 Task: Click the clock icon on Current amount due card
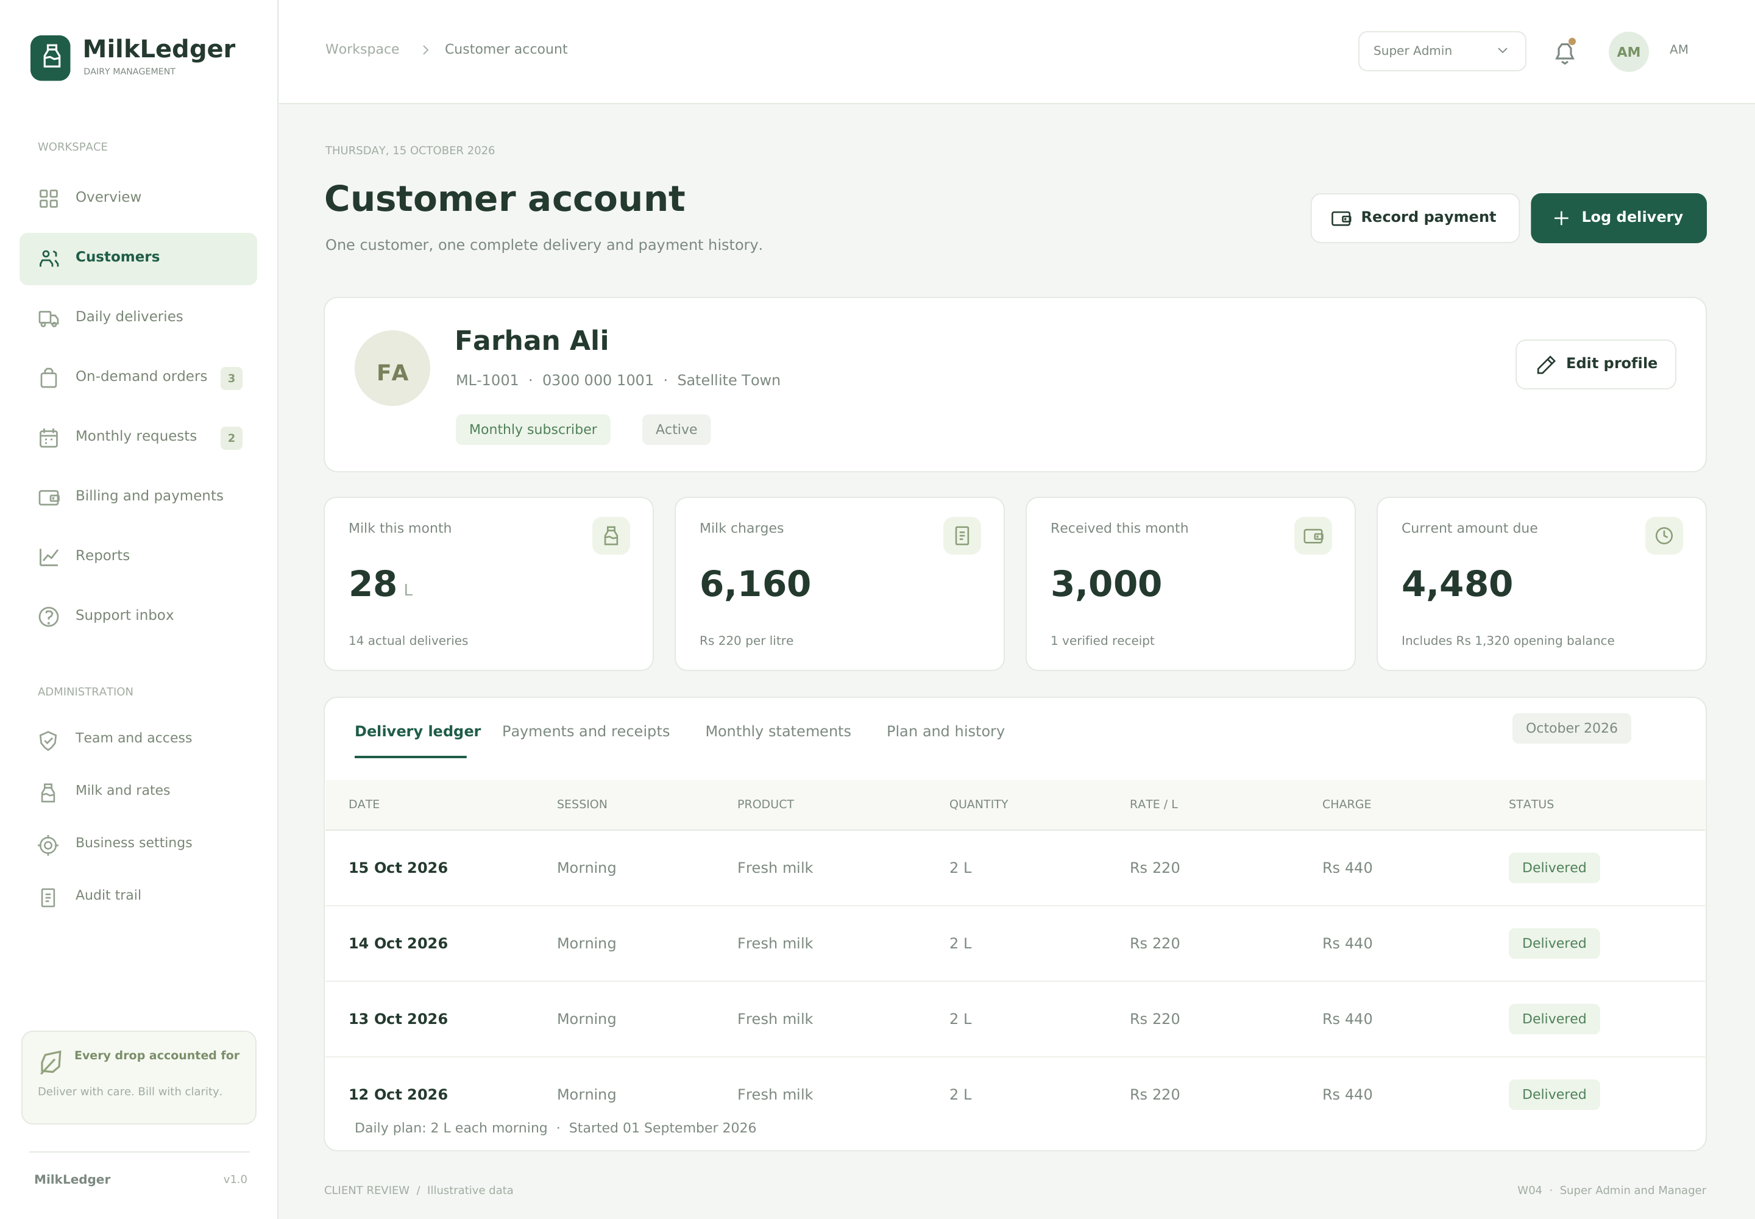[x=1664, y=535]
